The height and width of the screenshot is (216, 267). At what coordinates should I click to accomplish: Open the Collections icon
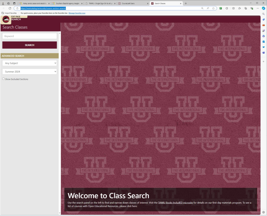(x=245, y=8)
